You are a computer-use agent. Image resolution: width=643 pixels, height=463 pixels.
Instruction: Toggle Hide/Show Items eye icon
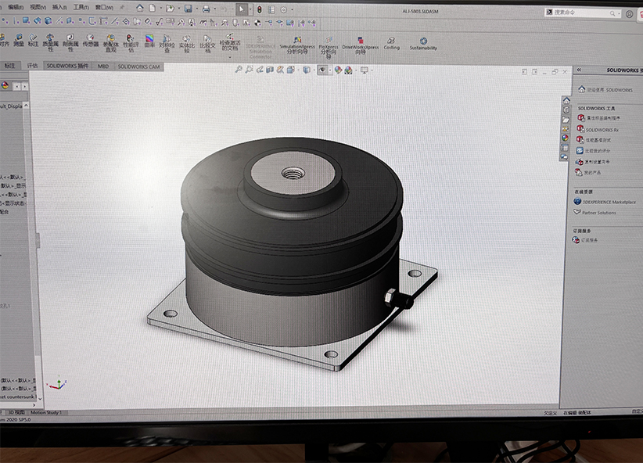pyautogui.click(x=323, y=70)
